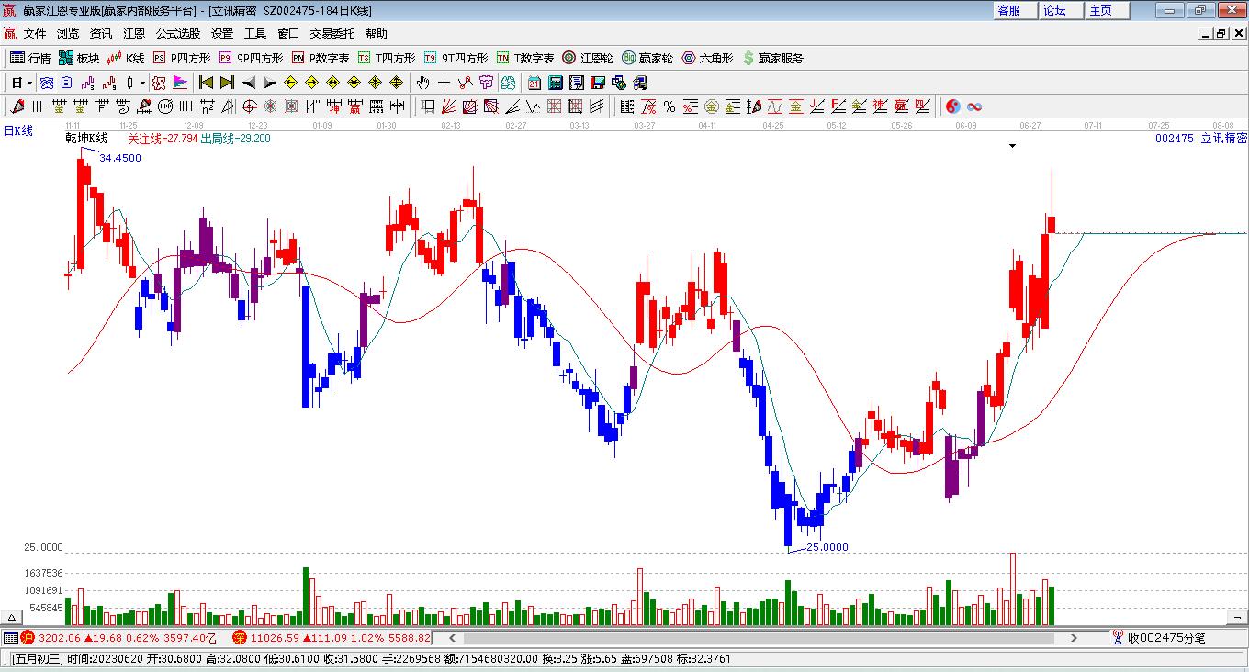Open the P四方形 tool
This screenshot has height=672, width=1249.
pos(181,58)
